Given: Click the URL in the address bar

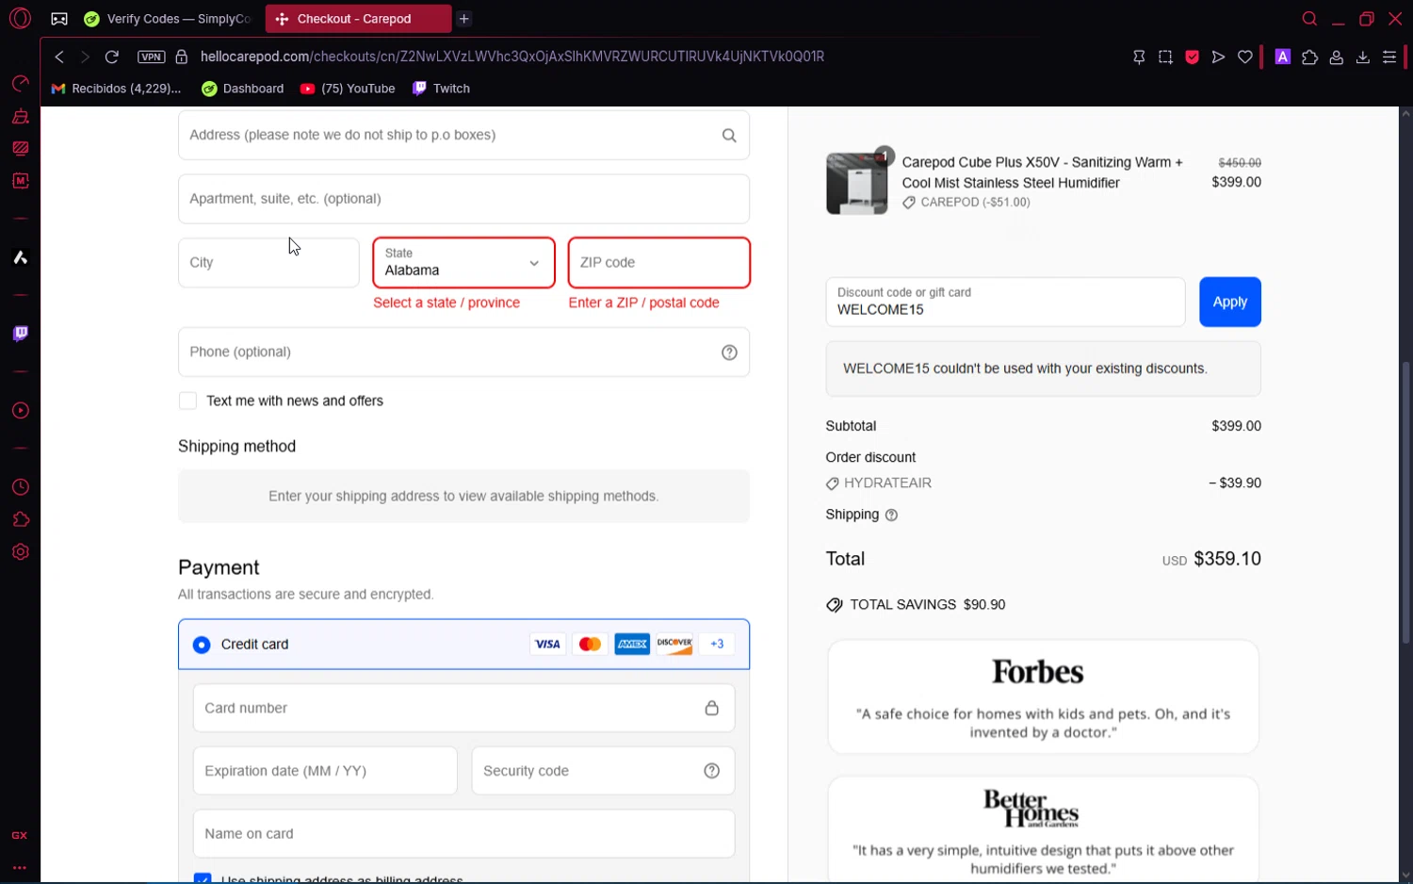Looking at the screenshot, I should pyautogui.click(x=512, y=57).
